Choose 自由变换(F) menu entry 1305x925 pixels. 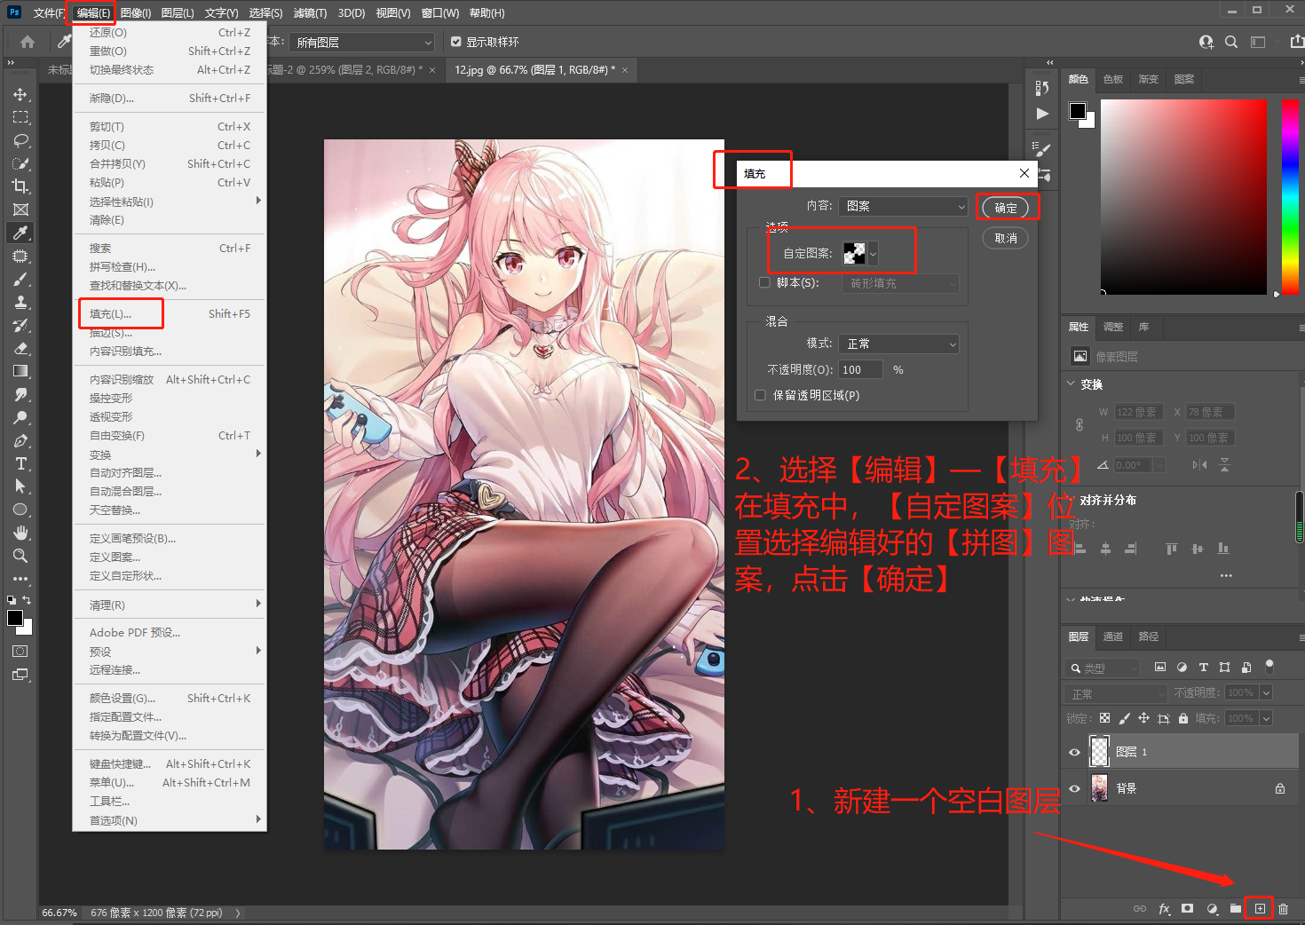point(170,435)
